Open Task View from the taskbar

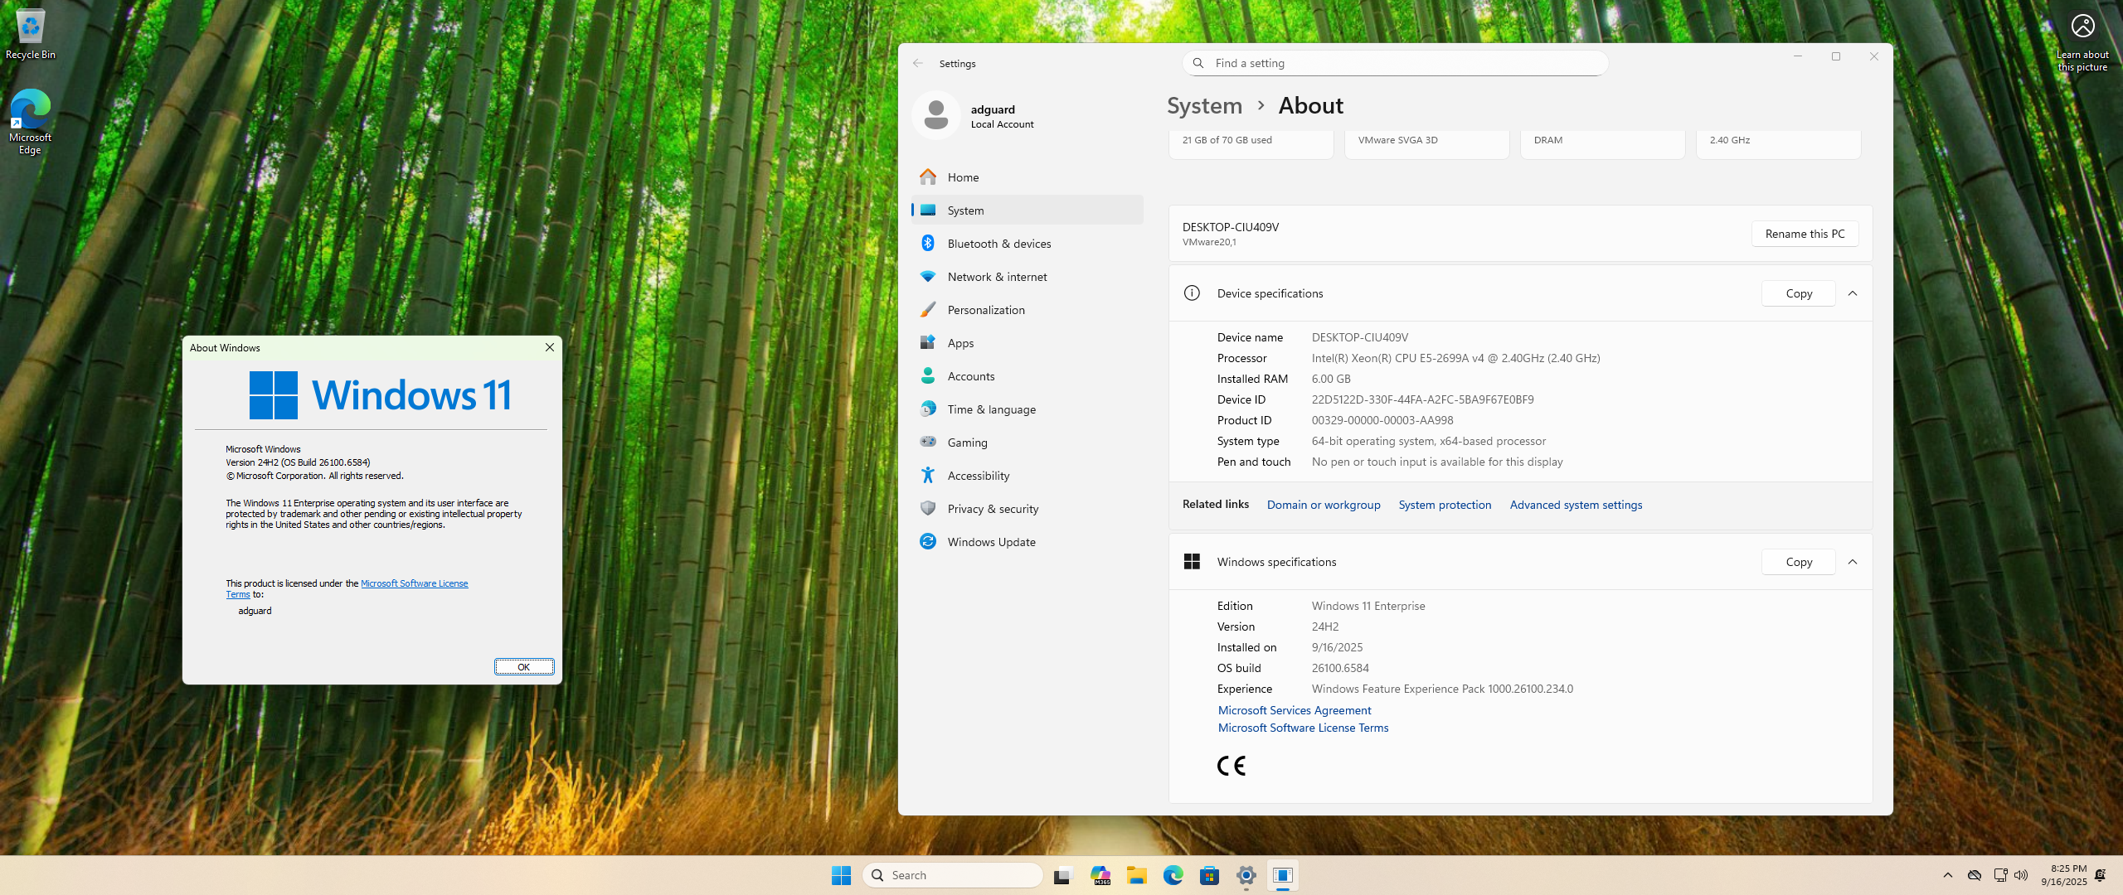(x=1063, y=875)
